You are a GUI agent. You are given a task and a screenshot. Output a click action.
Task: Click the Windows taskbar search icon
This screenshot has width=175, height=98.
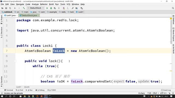[x=6, y=96]
